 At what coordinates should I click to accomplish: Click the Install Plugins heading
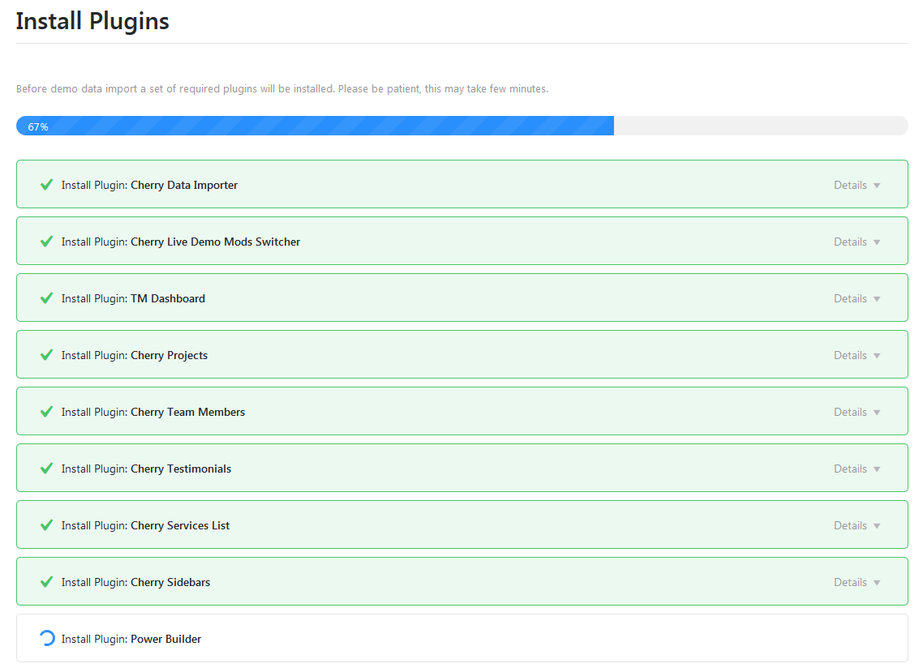coord(92,21)
